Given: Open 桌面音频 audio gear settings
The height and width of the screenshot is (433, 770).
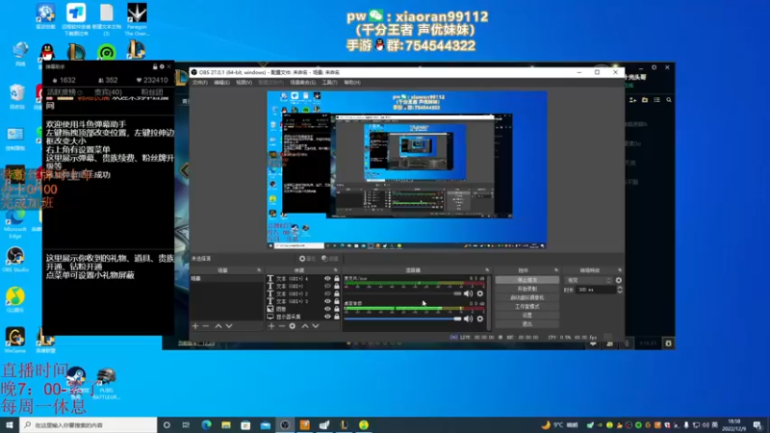Looking at the screenshot, I should point(479,318).
